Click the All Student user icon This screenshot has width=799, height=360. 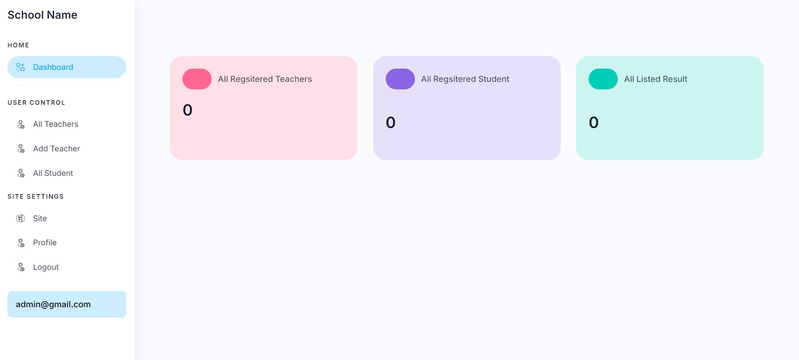[x=21, y=173]
